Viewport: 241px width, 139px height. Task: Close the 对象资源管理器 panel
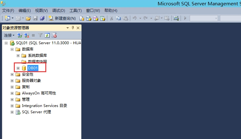78,28
